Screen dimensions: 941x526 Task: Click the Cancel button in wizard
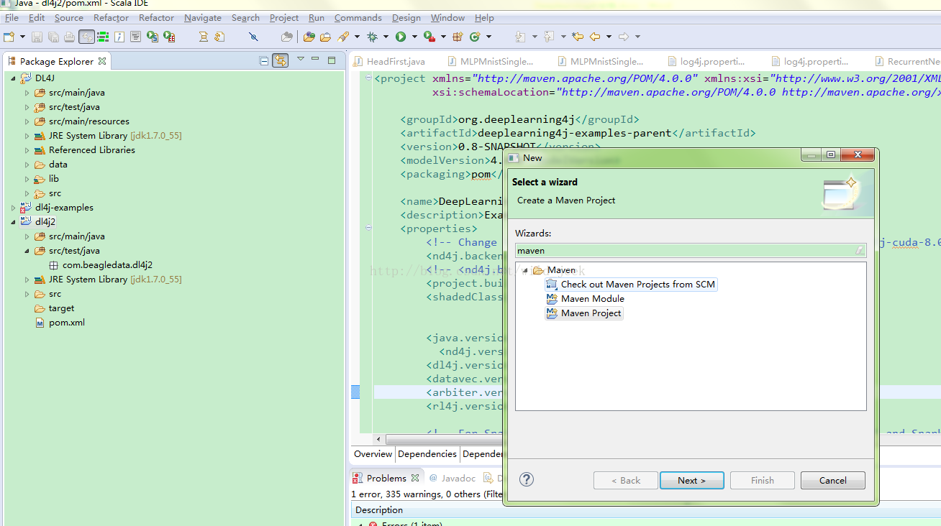coord(832,480)
